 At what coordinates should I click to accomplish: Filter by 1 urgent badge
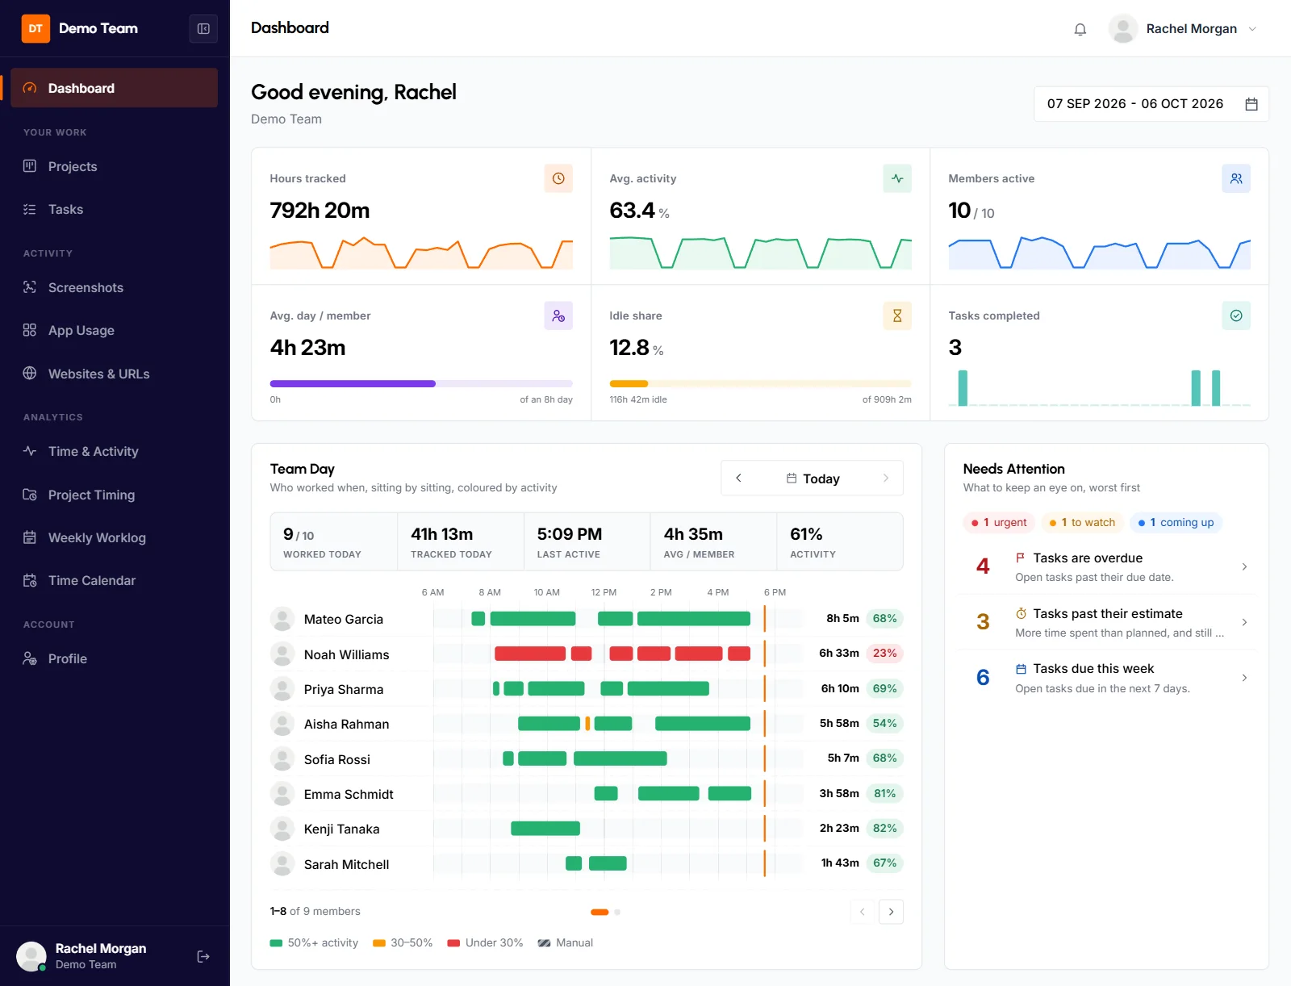pyautogui.click(x=999, y=523)
